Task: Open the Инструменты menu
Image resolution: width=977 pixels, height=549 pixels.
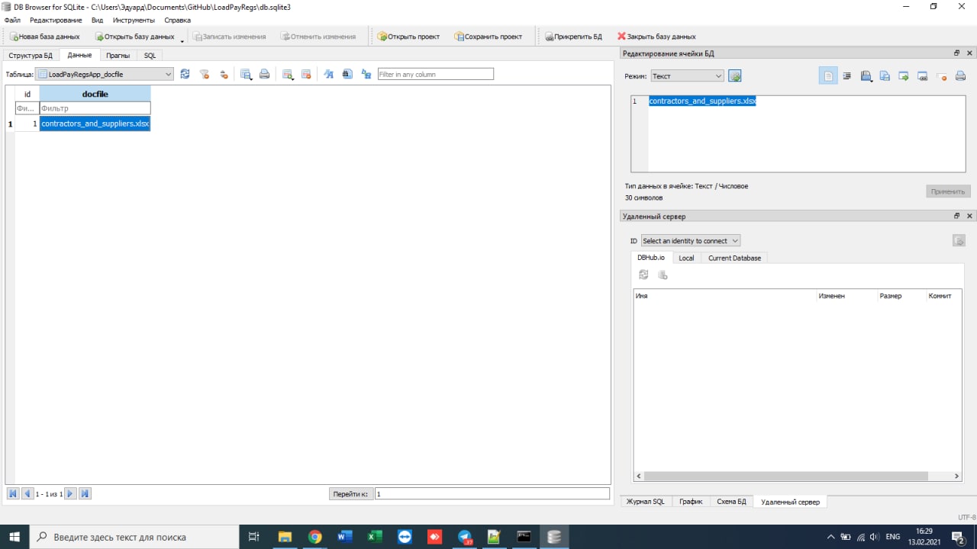Action: 134,20
